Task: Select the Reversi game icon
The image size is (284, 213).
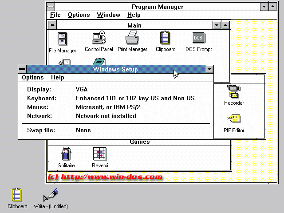Action: click(100, 154)
